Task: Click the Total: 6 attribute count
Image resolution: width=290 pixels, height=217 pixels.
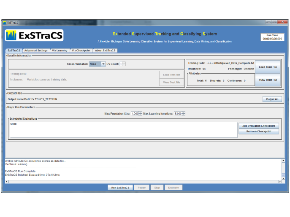Action: [x=202, y=81]
